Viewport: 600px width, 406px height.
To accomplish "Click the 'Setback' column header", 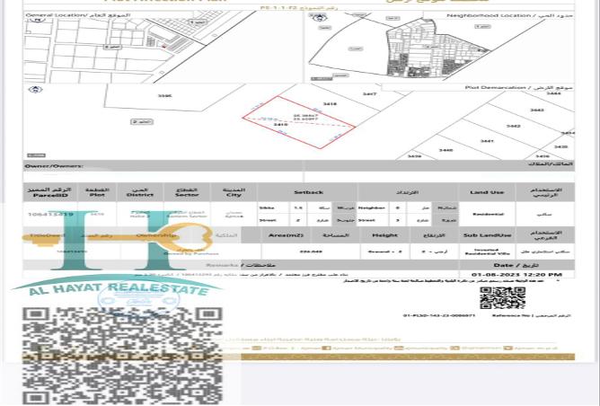I will (309, 192).
